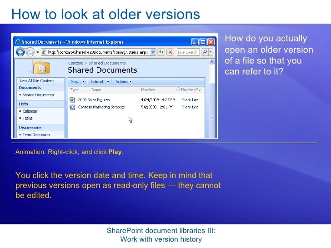Open the 2009 Sales Figures document
The image size is (331, 248).
(x=94, y=100)
